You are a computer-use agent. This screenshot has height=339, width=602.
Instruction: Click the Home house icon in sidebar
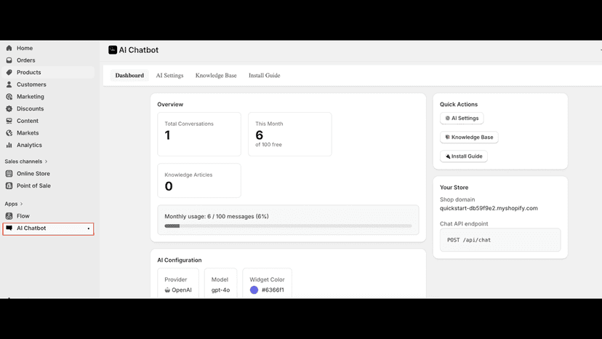pyautogui.click(x=9, y=48)
